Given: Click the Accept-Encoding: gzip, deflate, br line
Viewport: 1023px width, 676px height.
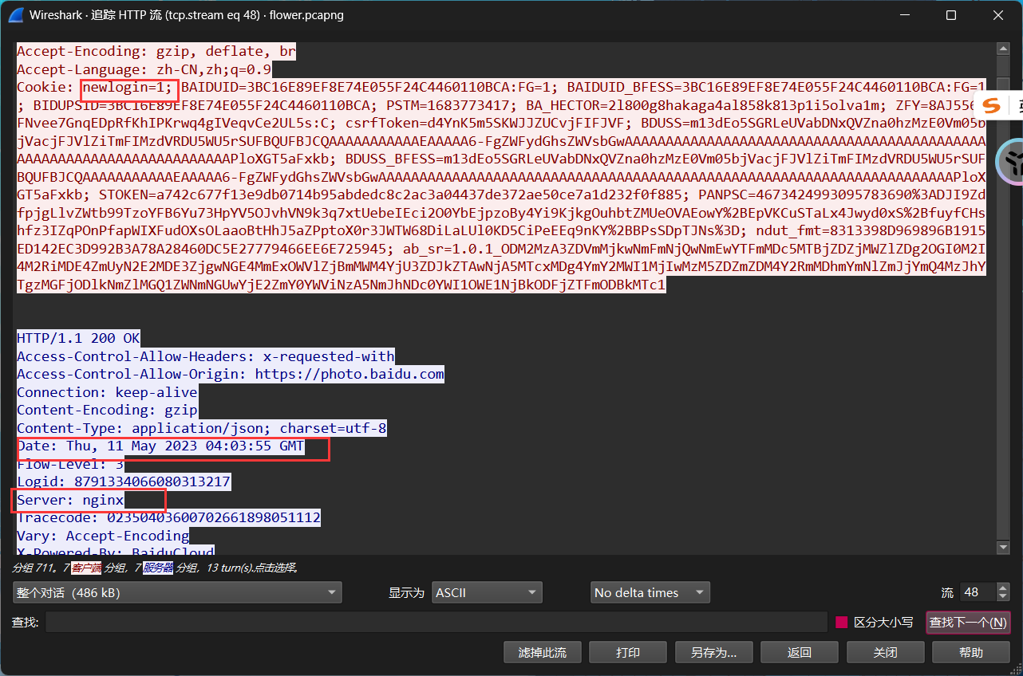Looking at the screenshot, I should 156,52.
